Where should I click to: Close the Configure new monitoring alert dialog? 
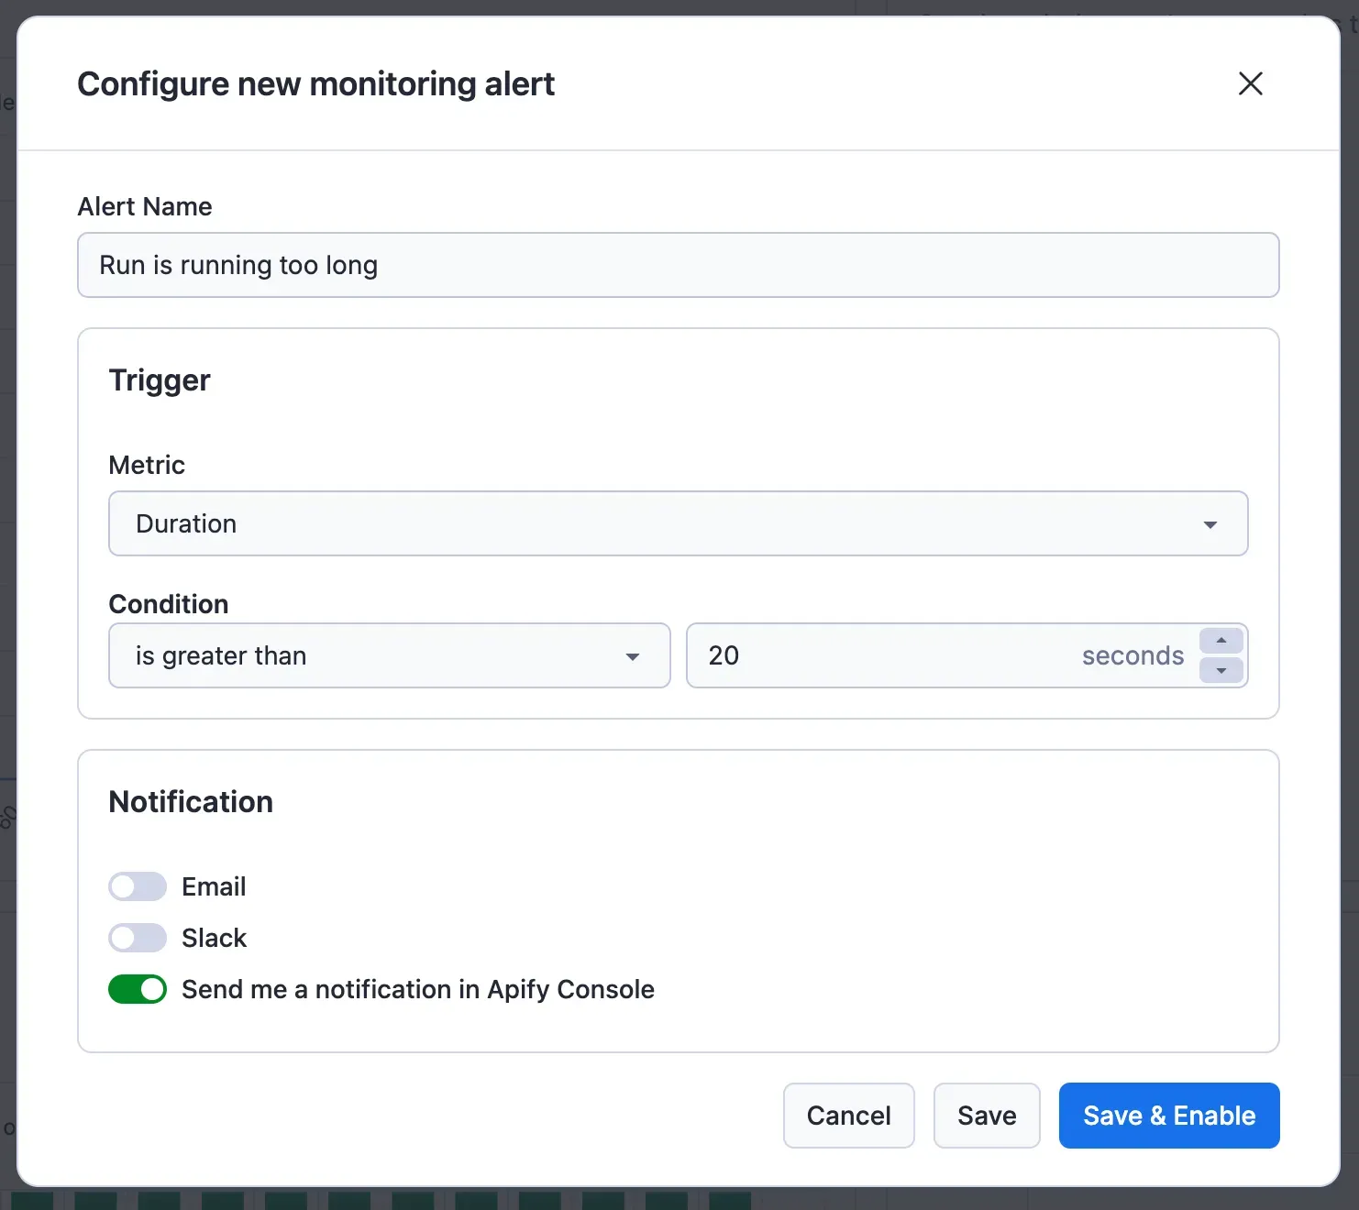click(x=1250, y=83)
